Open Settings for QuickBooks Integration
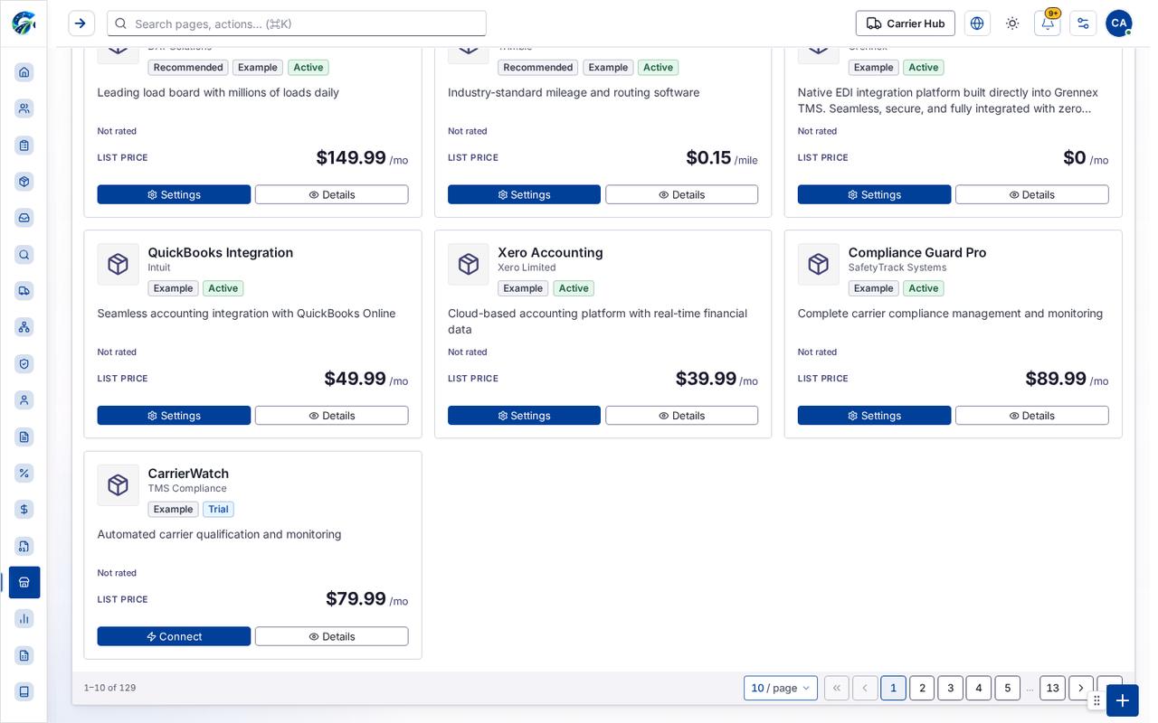Image resolution: width=1158 pixels, height=723 pixels. (x=174, y=416)
